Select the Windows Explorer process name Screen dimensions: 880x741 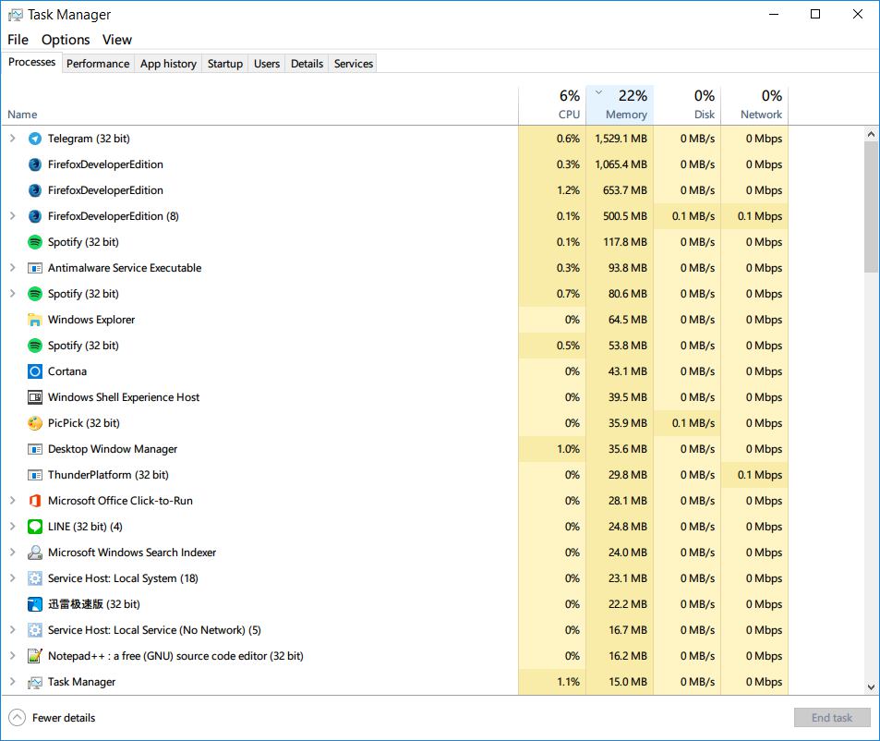click(91, 320)
